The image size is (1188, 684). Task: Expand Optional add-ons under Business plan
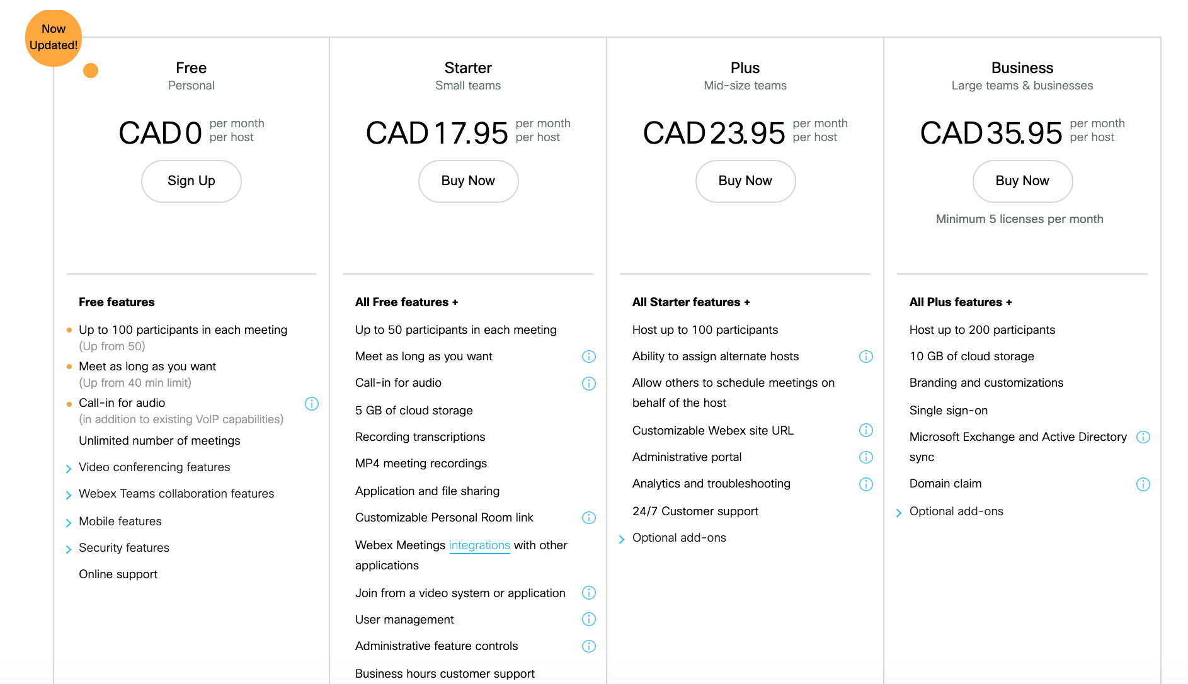956,511
